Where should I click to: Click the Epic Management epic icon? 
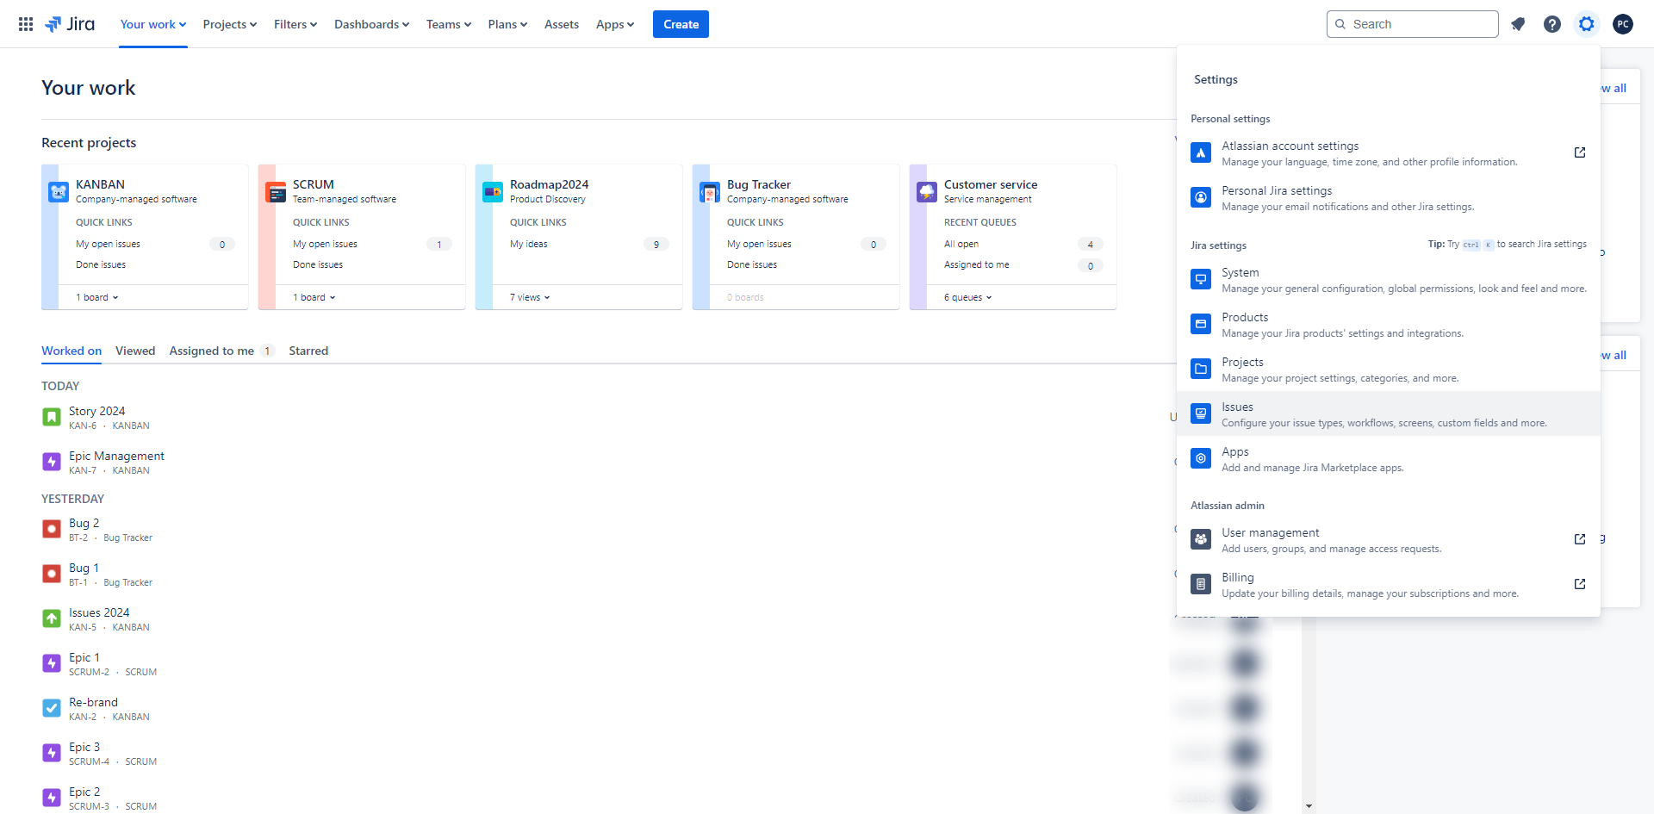tap(52, 463)
